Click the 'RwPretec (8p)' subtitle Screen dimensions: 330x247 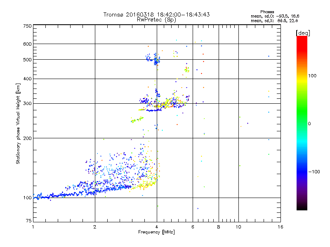pos(156,20)
